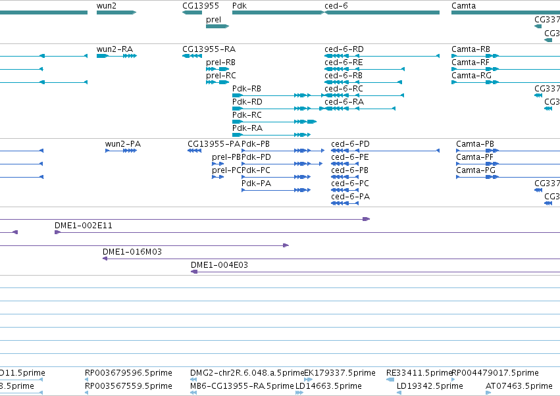Select the ced-6-RE transcript label
This screenshot has width=560, height=396.
coord(344,62)
